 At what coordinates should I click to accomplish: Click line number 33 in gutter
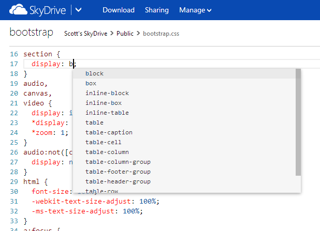click(14, 221)
